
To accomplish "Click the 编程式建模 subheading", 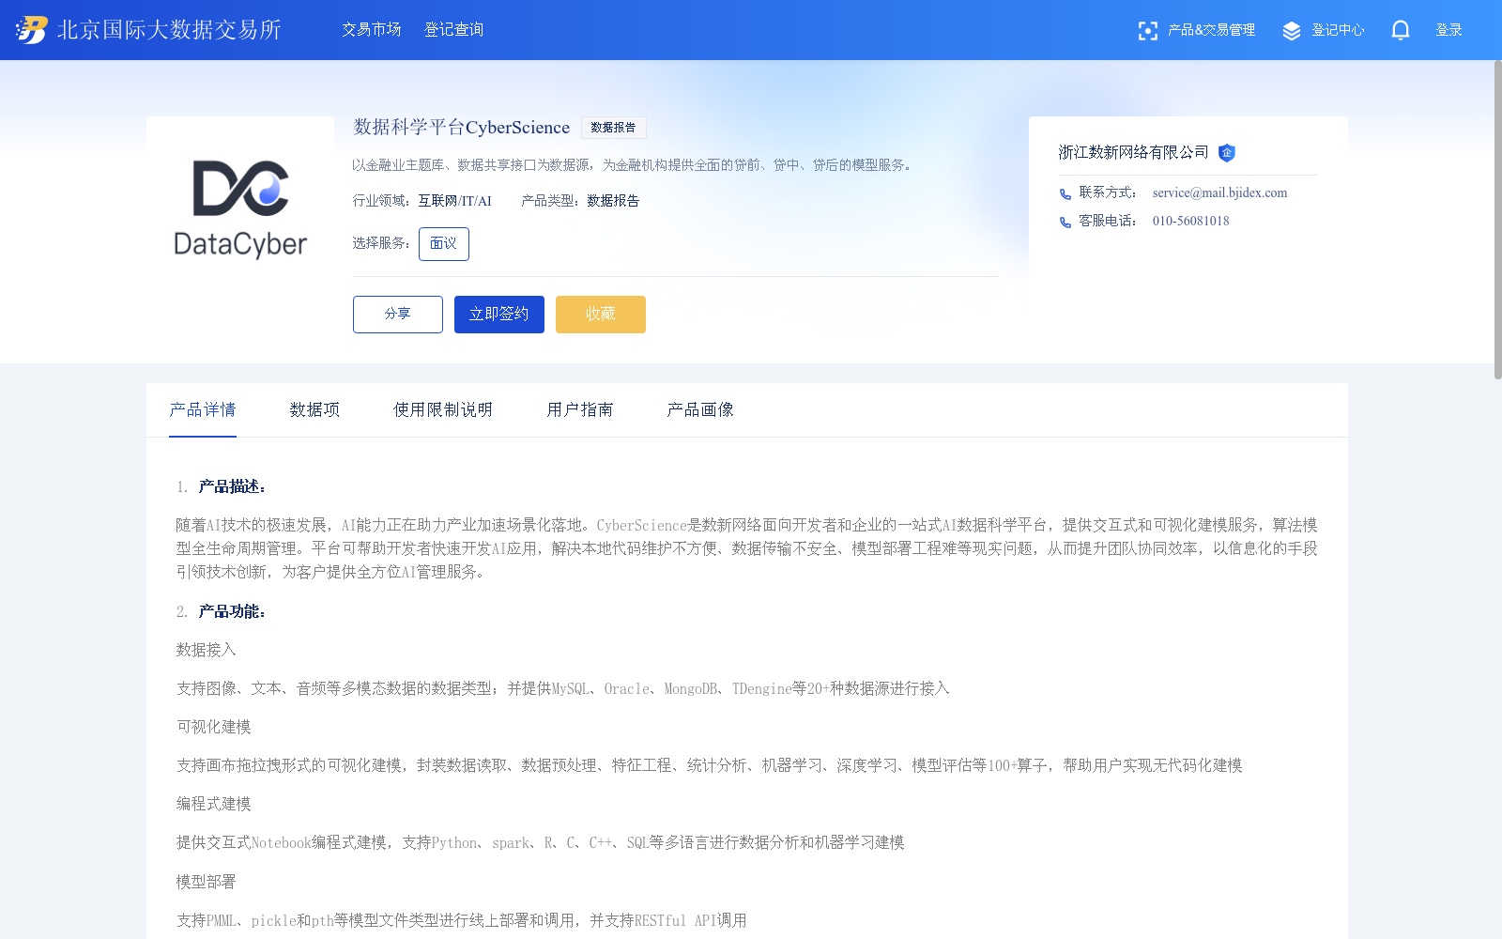I will pyautogui.click(x=214, y=804).
